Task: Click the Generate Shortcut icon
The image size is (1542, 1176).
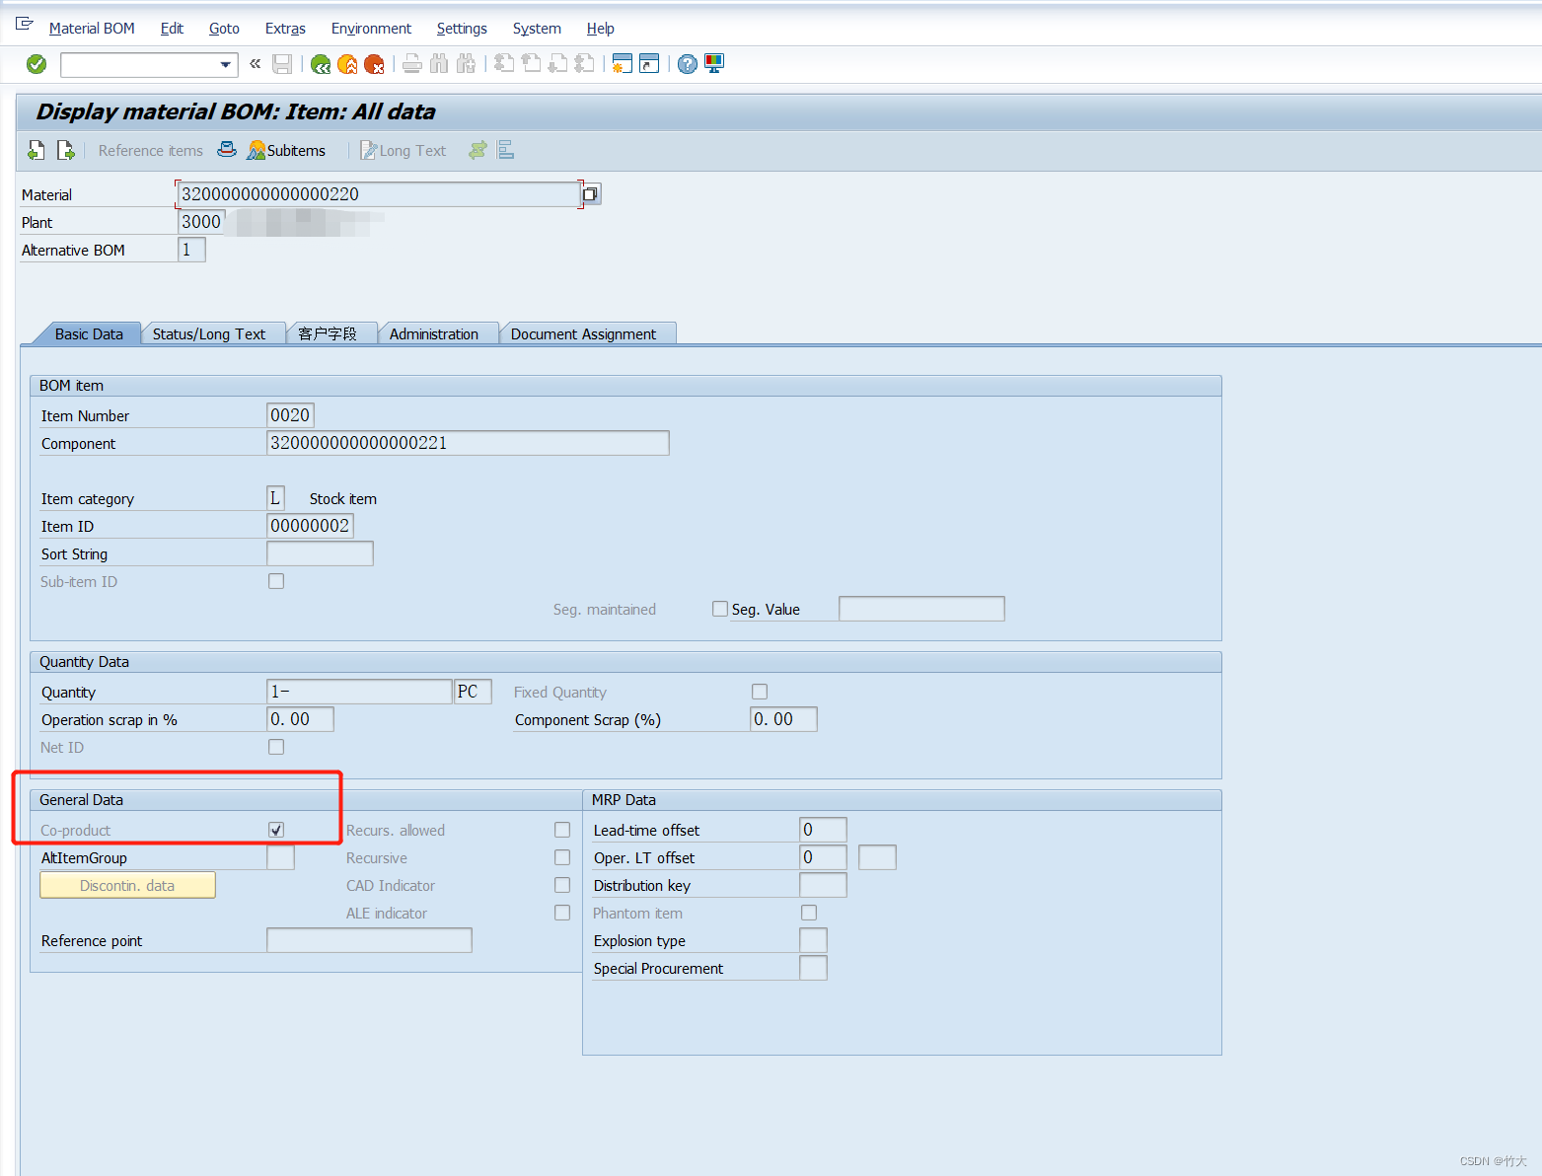Action: pos(649,64)
